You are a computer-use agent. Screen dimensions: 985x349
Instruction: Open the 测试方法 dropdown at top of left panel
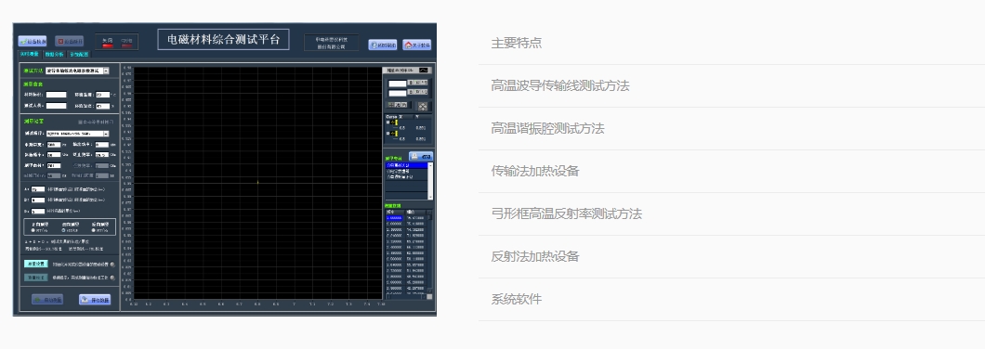point(78,71)
